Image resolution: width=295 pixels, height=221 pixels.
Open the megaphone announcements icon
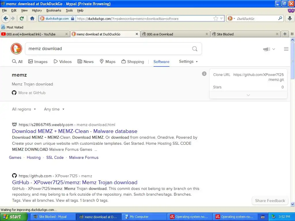266,49
